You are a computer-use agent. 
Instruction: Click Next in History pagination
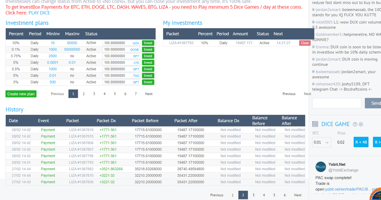click(x=298, y=195)
